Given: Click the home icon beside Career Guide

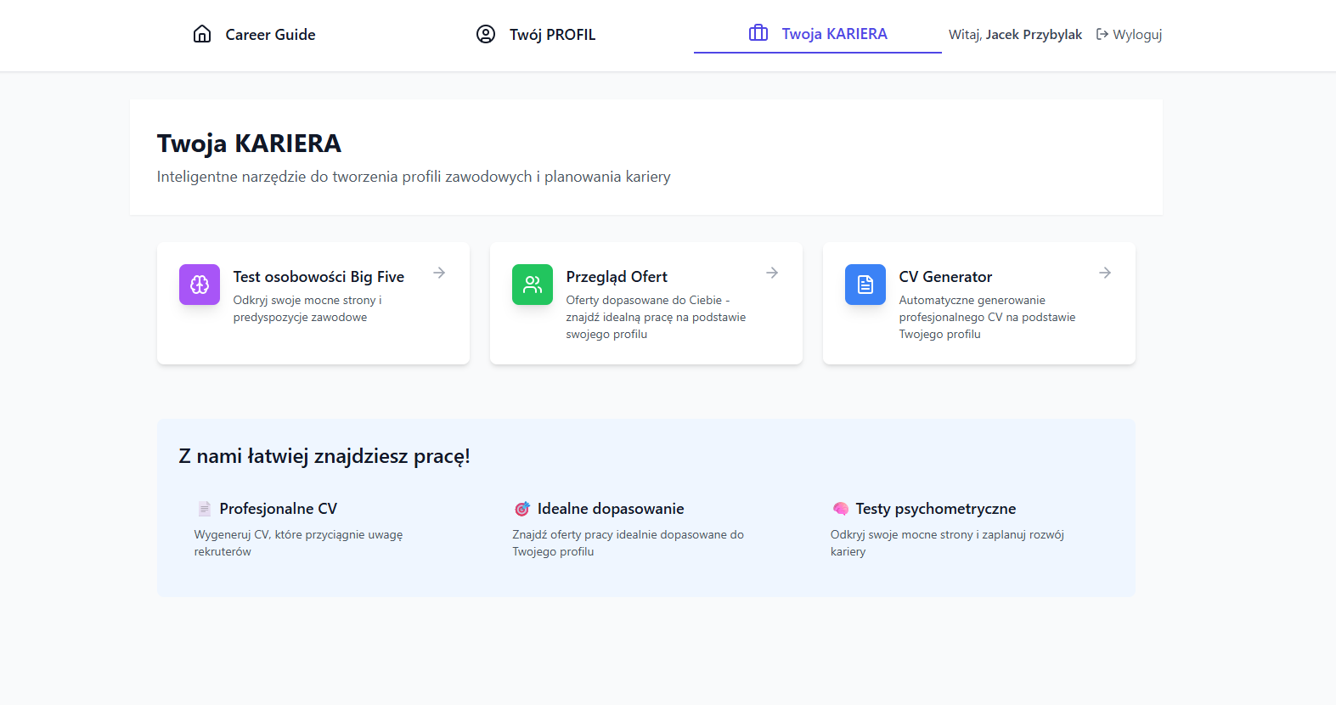Looking at the screenshot, I should 202,34.
